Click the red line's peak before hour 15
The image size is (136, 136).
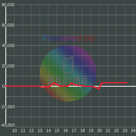[54, 83]
